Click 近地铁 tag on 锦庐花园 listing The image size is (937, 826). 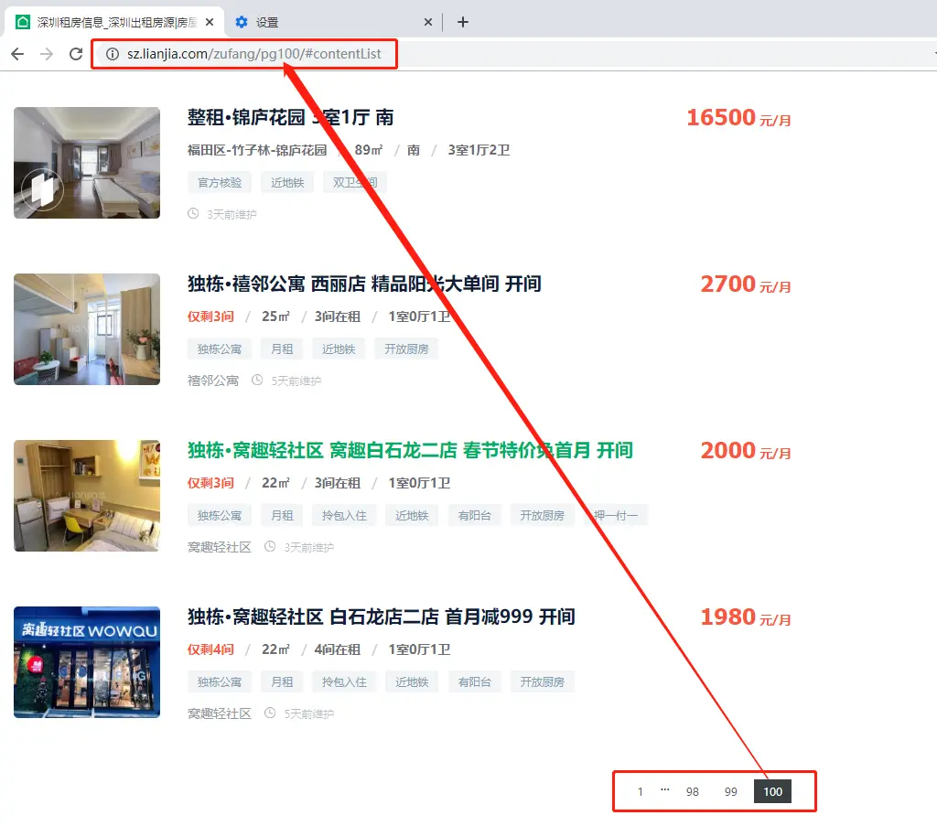click(287, 182)
